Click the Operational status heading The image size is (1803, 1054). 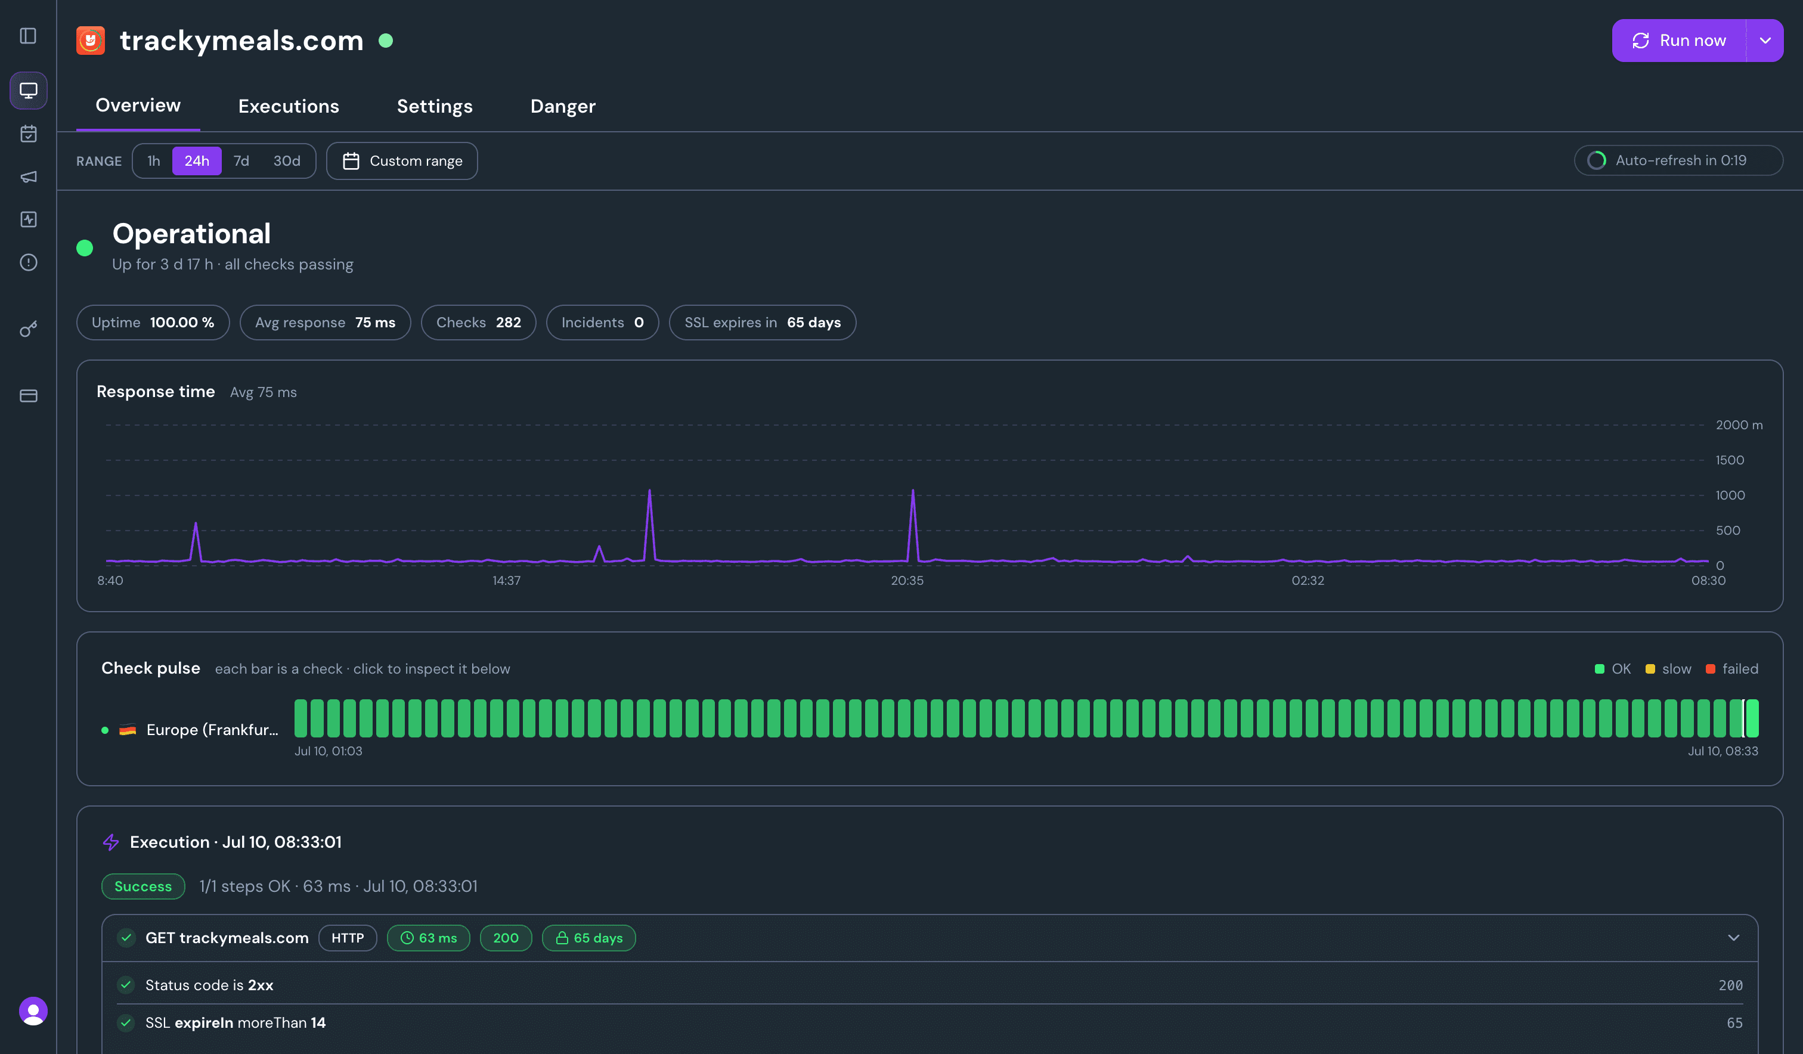point(192,234)
